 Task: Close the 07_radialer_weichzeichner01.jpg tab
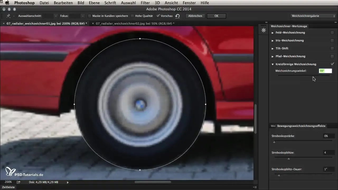pyautogui.click(x=4, y=23)
